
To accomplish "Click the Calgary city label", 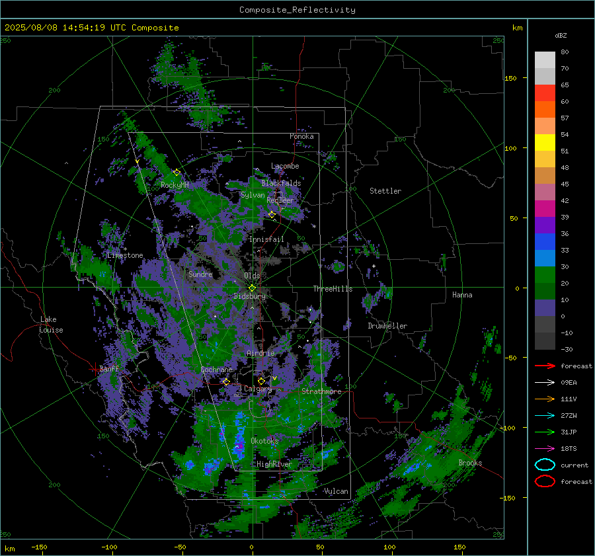I will 258,389.
